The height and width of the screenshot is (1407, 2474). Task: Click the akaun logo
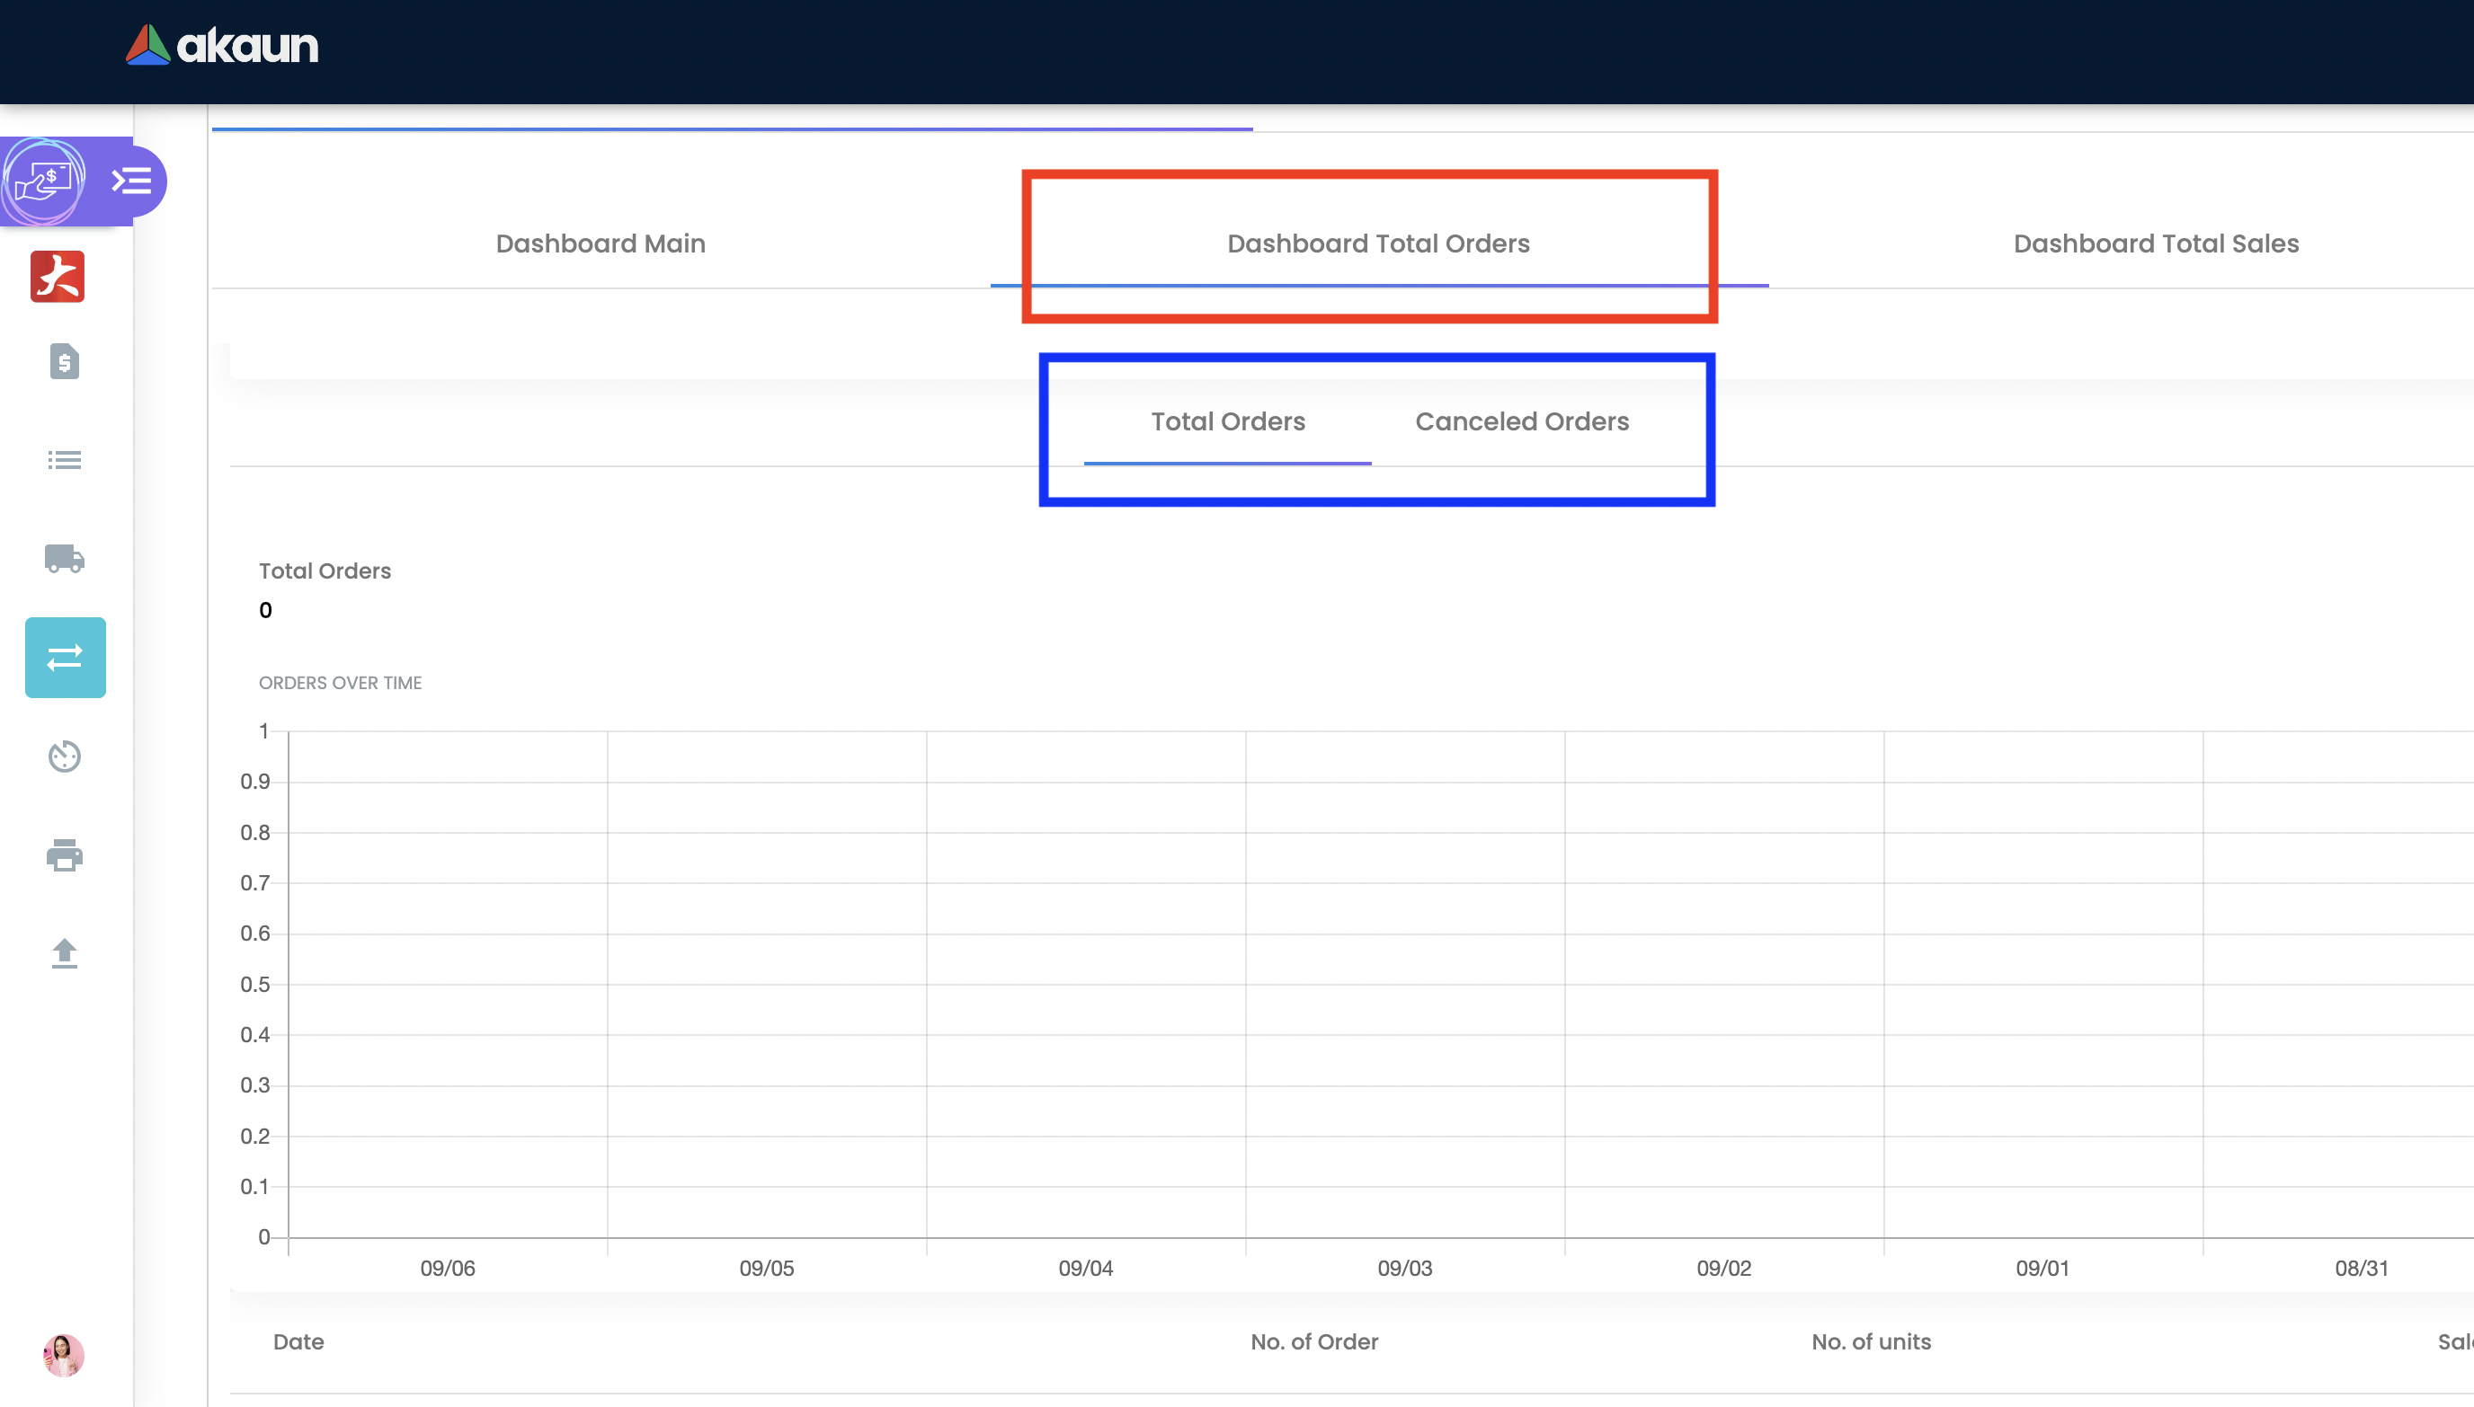pos(222,46)
